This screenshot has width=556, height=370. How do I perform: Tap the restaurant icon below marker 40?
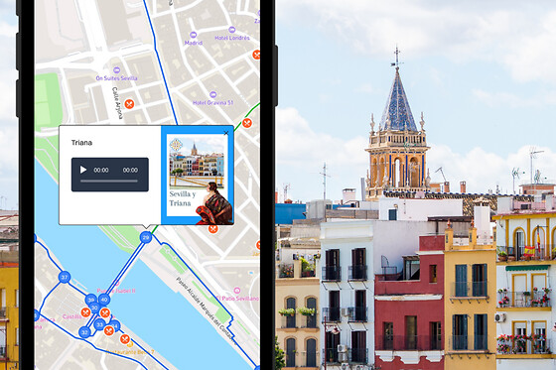[105, 312]
